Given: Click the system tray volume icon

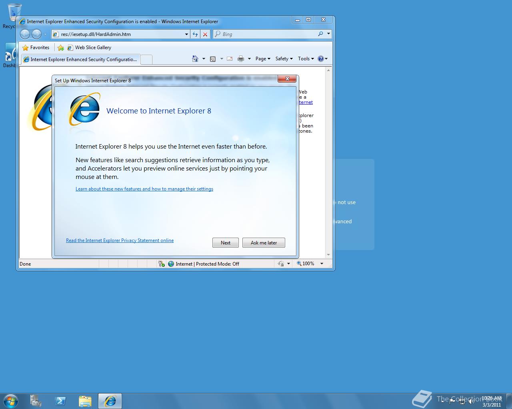Looking at the screenshot, I should [x=472, y=401].
